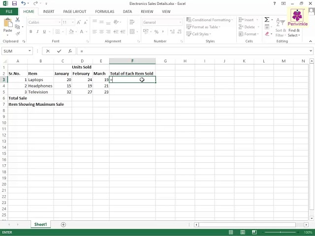This screenshot has height=236, width=315.
Task: Click the Font Color A icon
Action: point(82,31)
